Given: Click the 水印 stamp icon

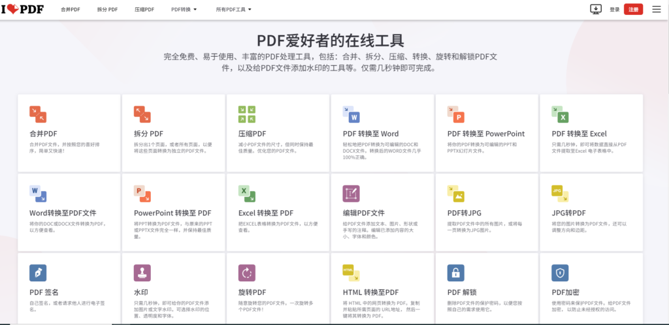Looking at the screenshot, I should click(x=142, y=273).
